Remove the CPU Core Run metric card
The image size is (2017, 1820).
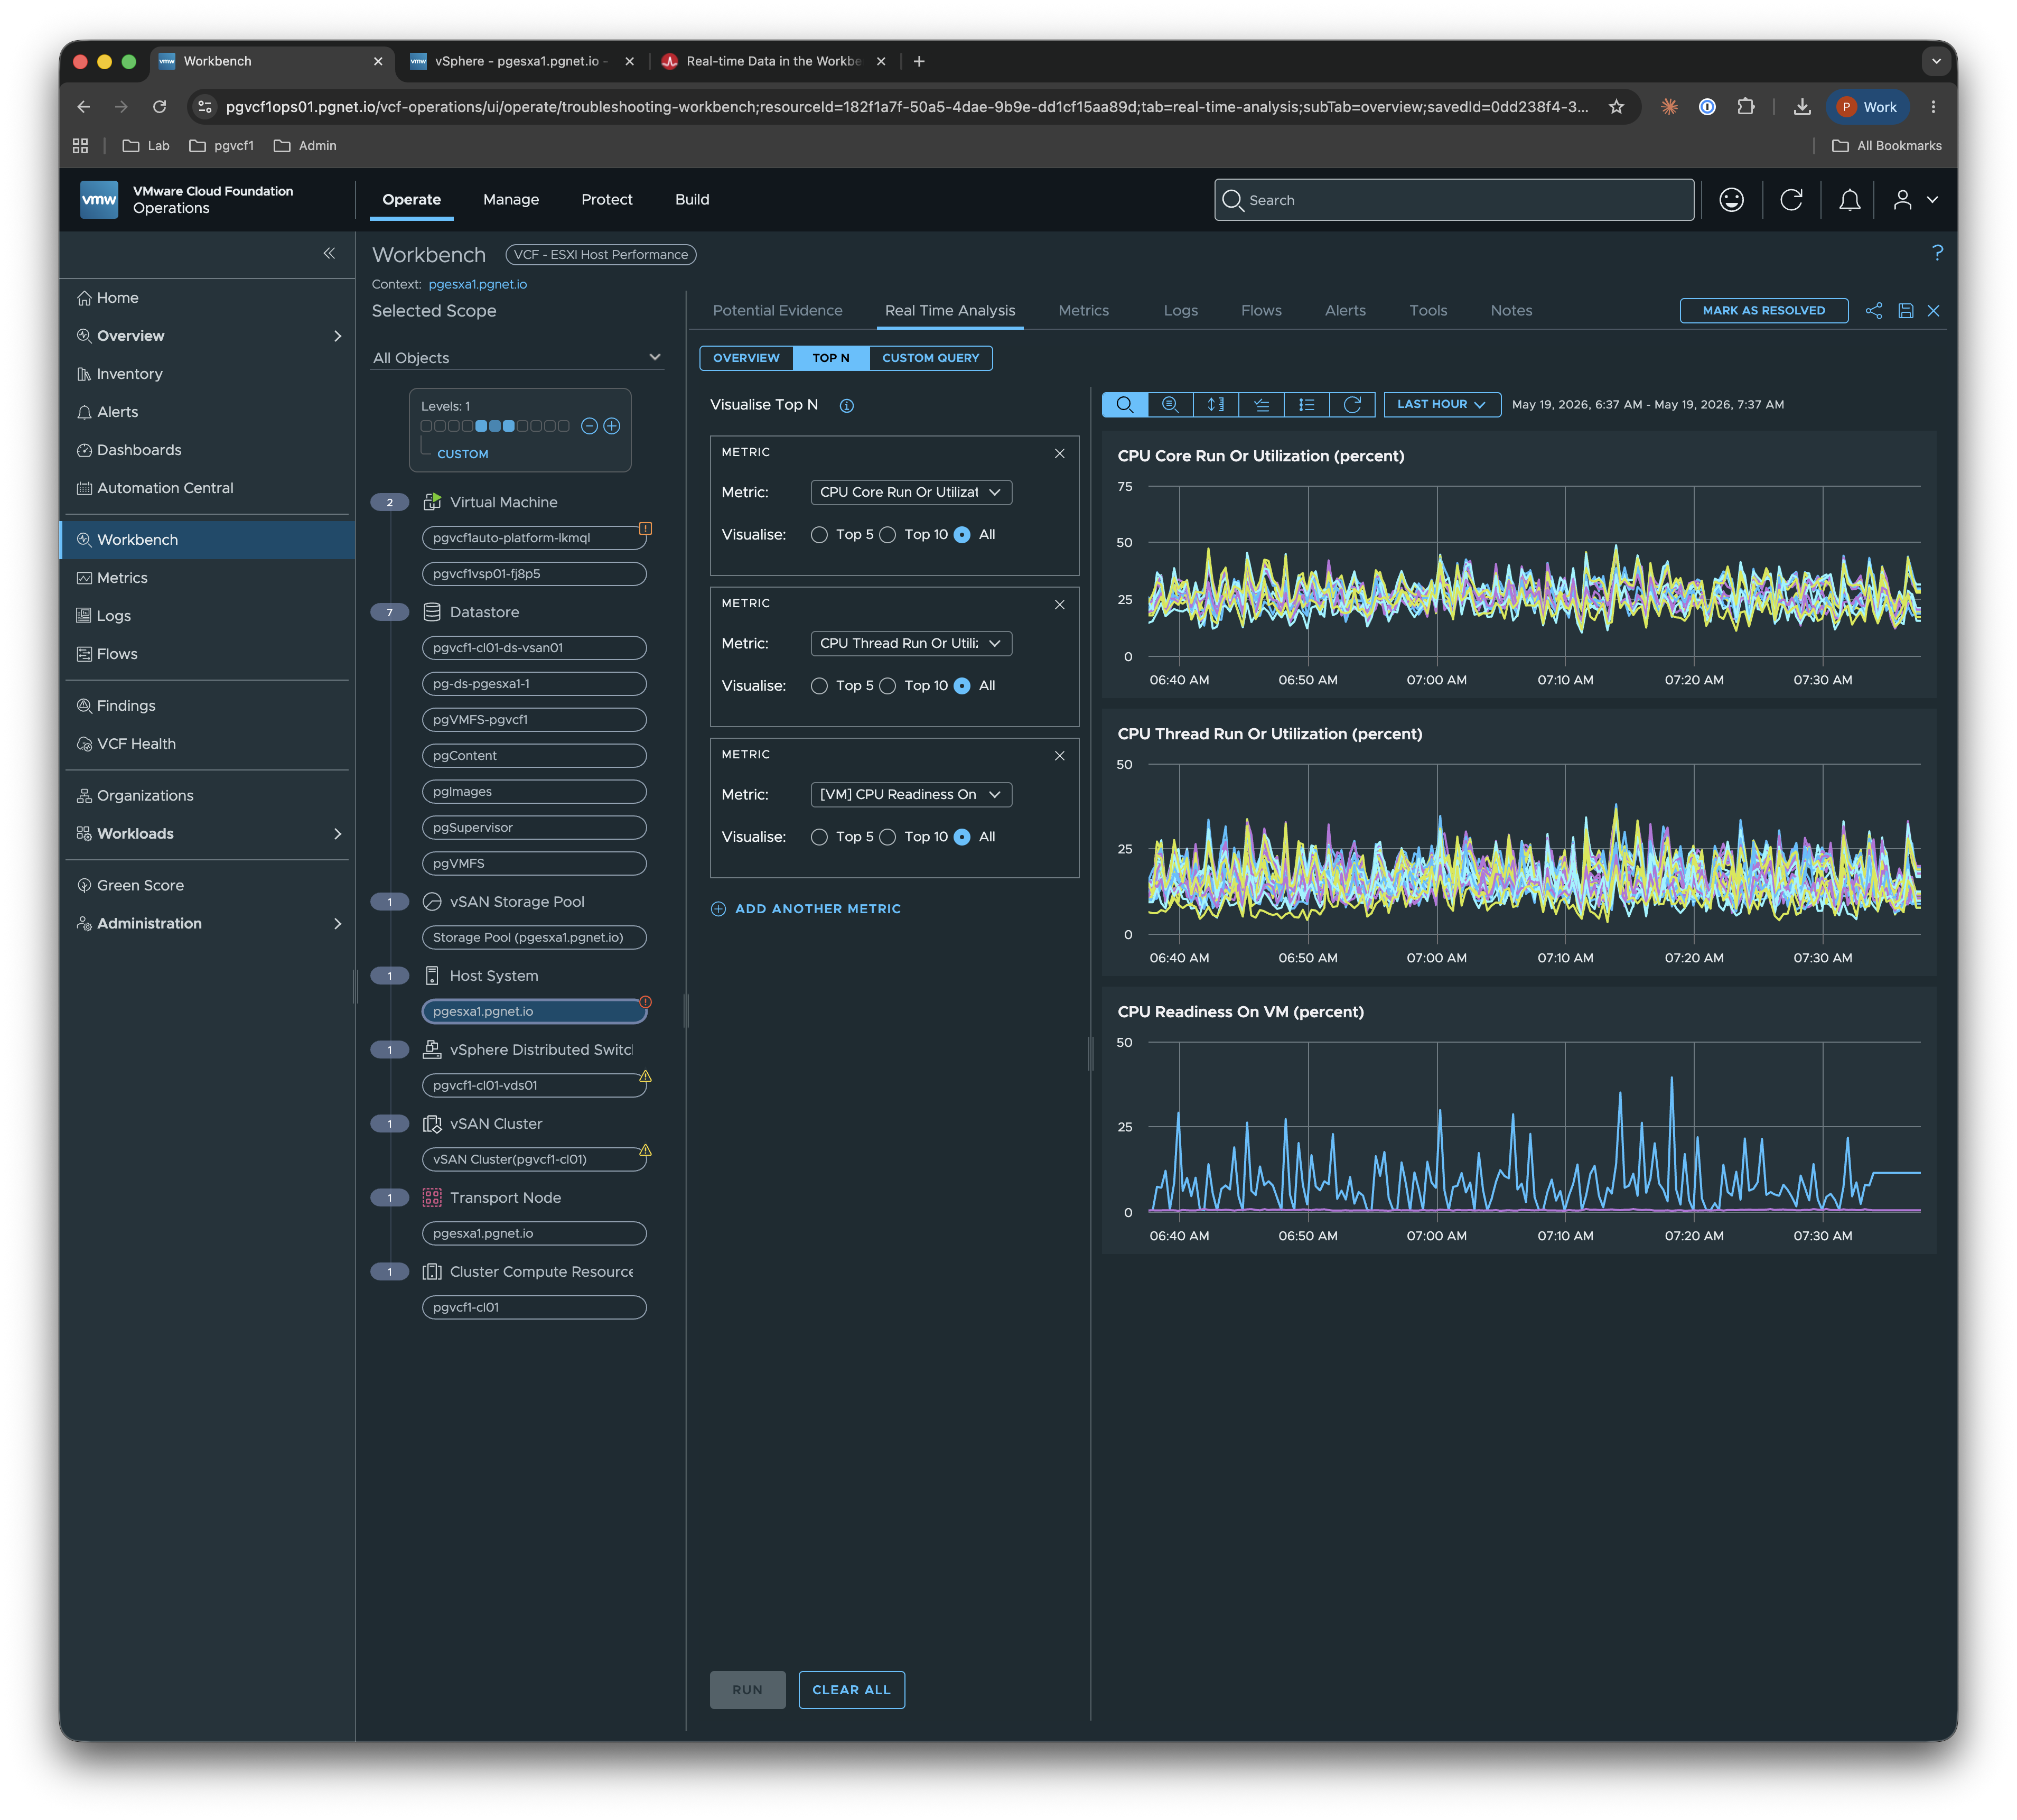point(1059,454)
